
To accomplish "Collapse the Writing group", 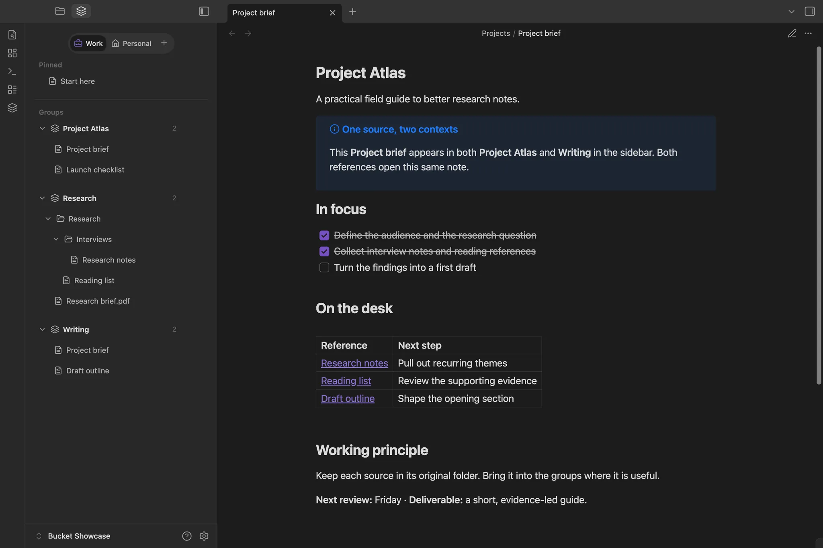I will pos(42,329).
